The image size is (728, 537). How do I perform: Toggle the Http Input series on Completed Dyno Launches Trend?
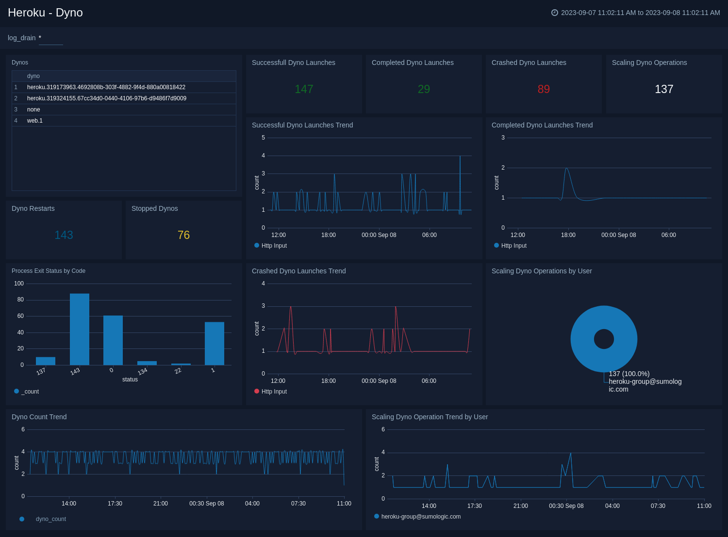tap(496, 245)
